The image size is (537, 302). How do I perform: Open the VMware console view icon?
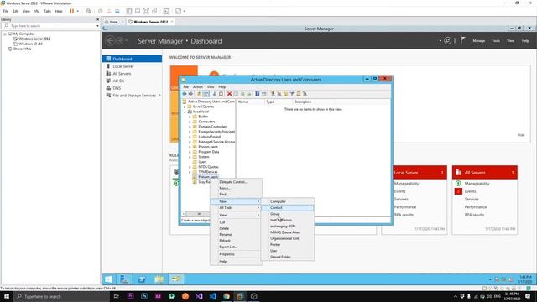pyautogui.click(x=166, y=11)
